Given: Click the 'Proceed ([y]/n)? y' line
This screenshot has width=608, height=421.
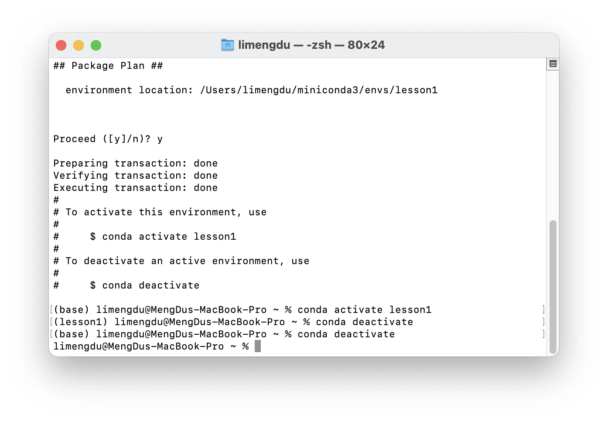Looking at the screenshot, I should click(108, 139).
